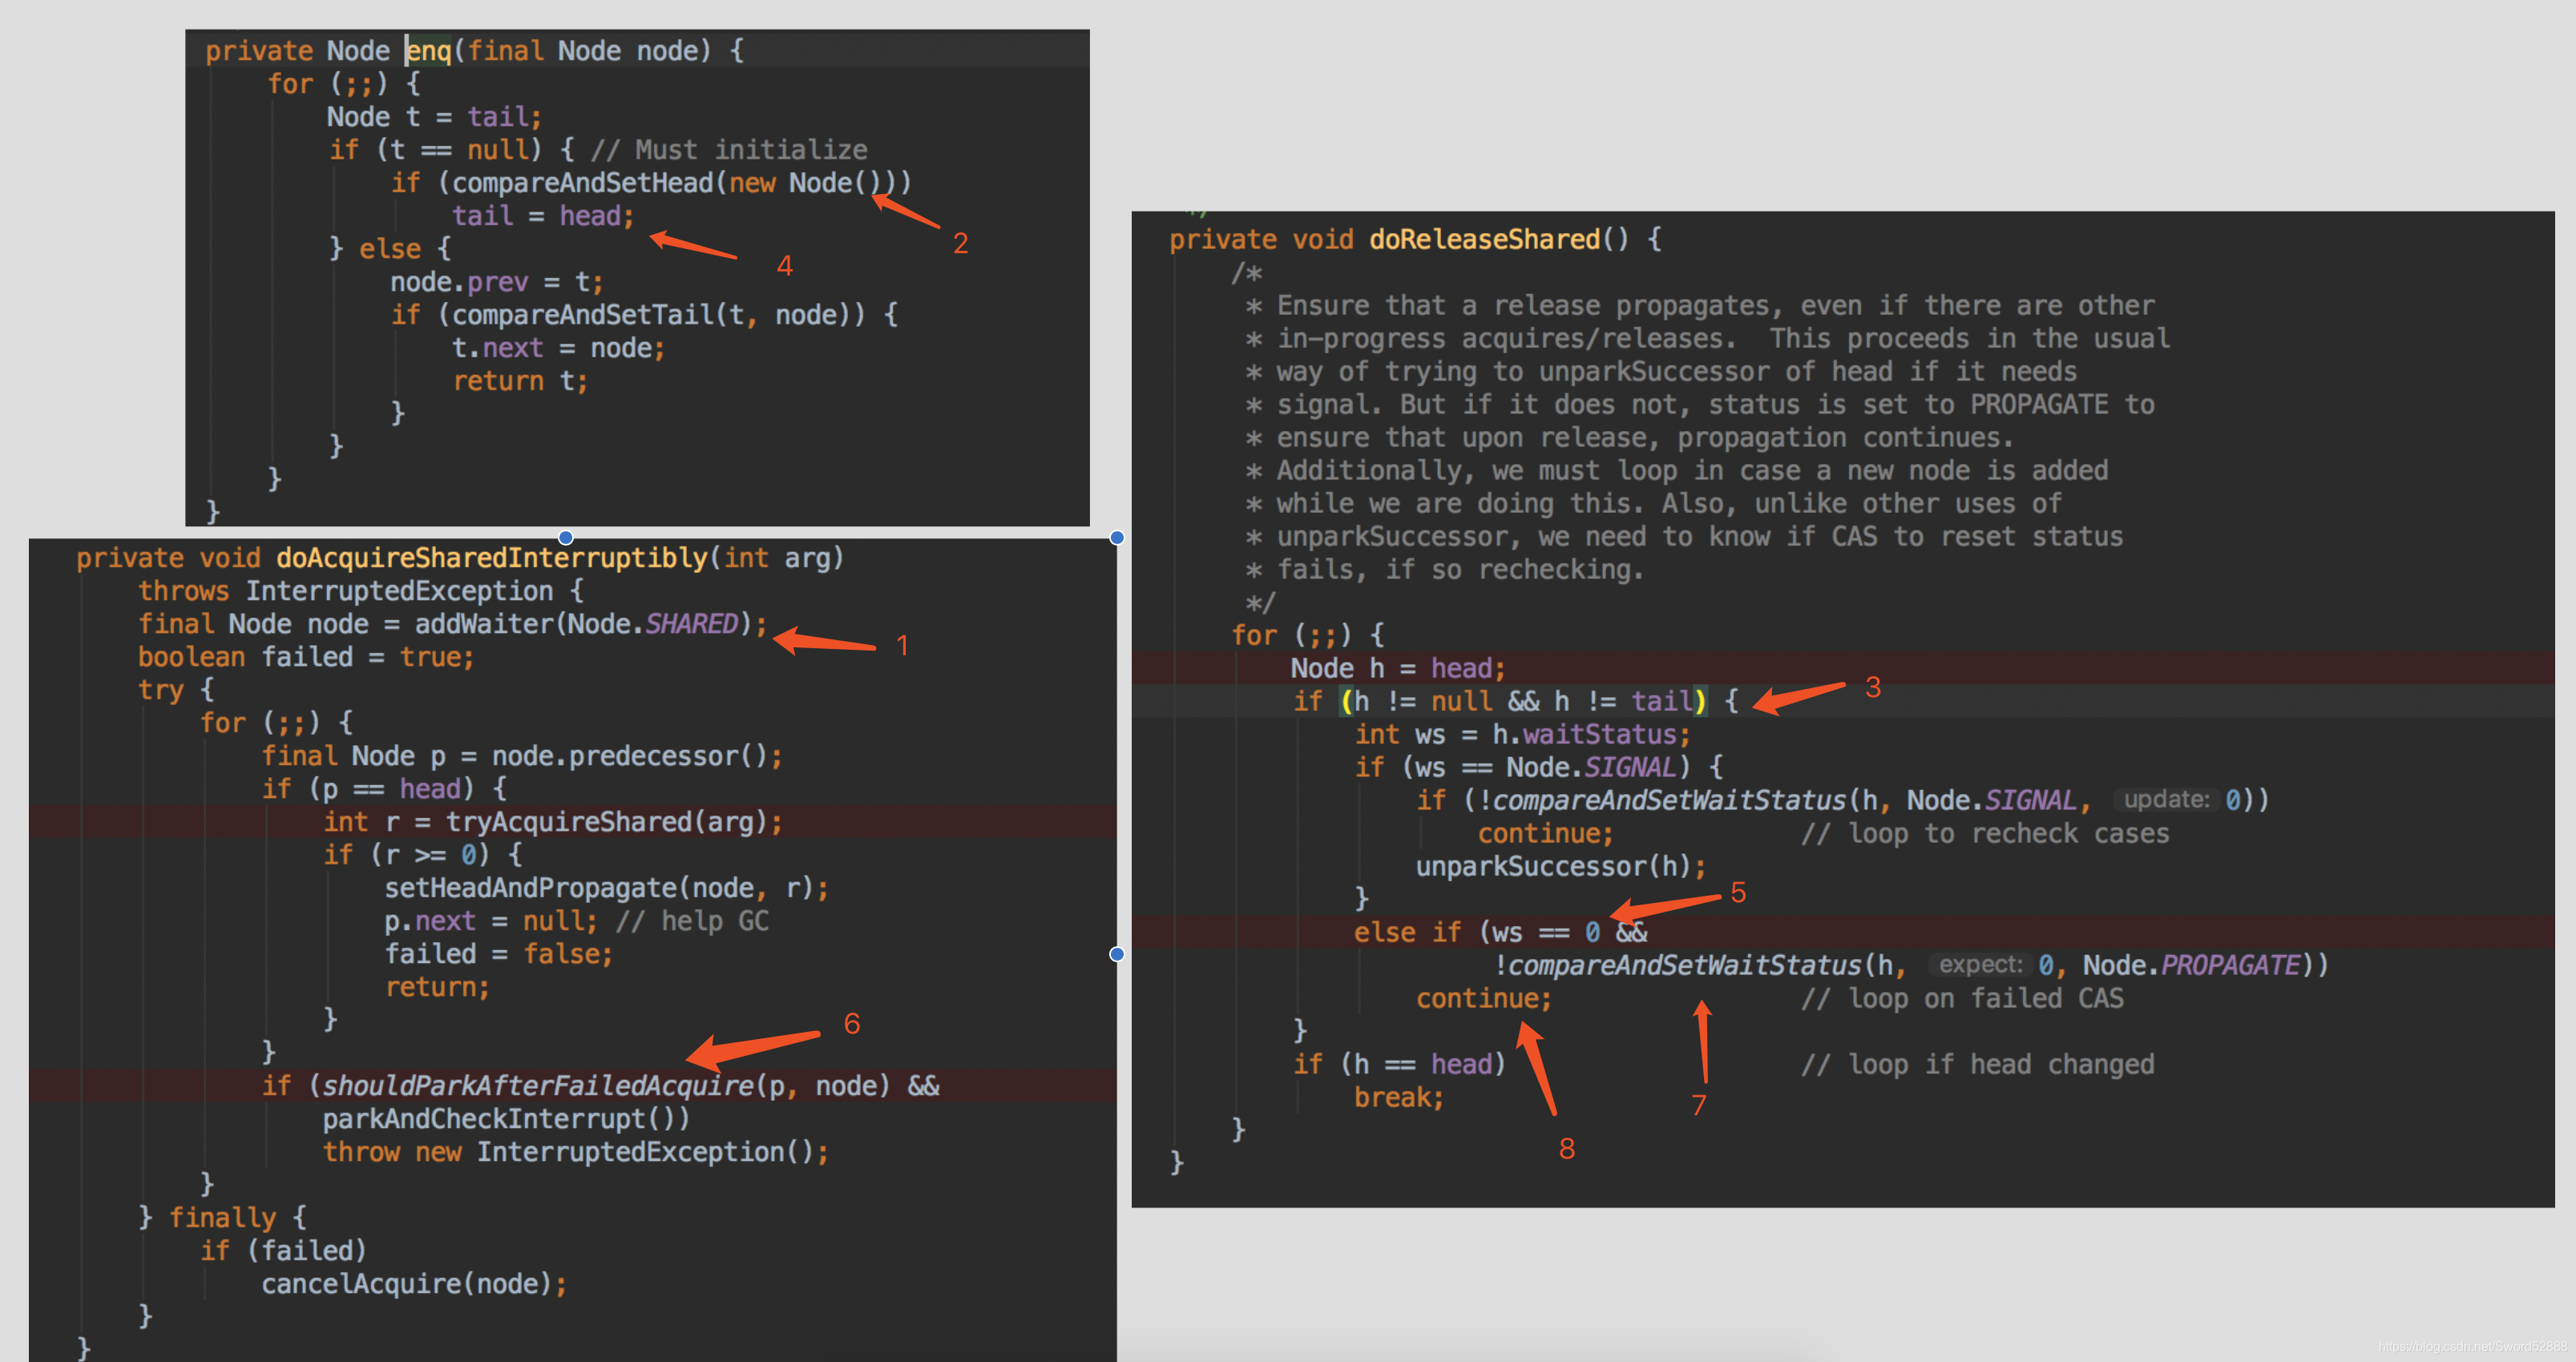Click the 'node.prev = t;' line
This screenshot has height=1362, width=2576.
pos(497,282)
